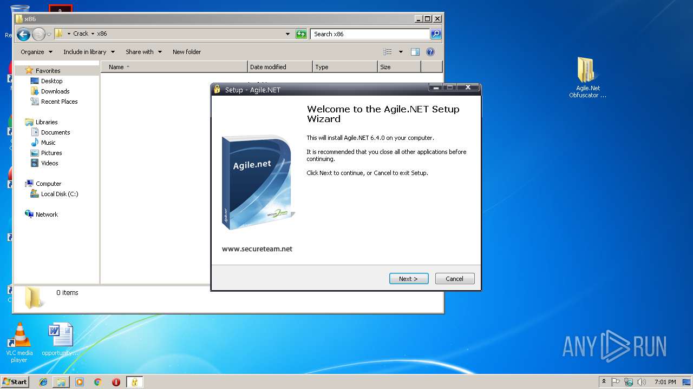Click the www.secureteam.net text
This screenshot has height=389, width=693.
pyautogui.click(x=257, y=249)
